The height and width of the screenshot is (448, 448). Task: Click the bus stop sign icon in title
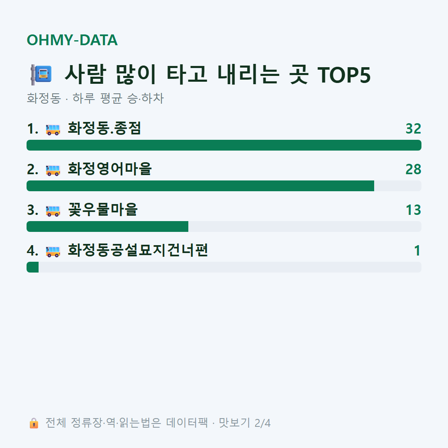41,75
